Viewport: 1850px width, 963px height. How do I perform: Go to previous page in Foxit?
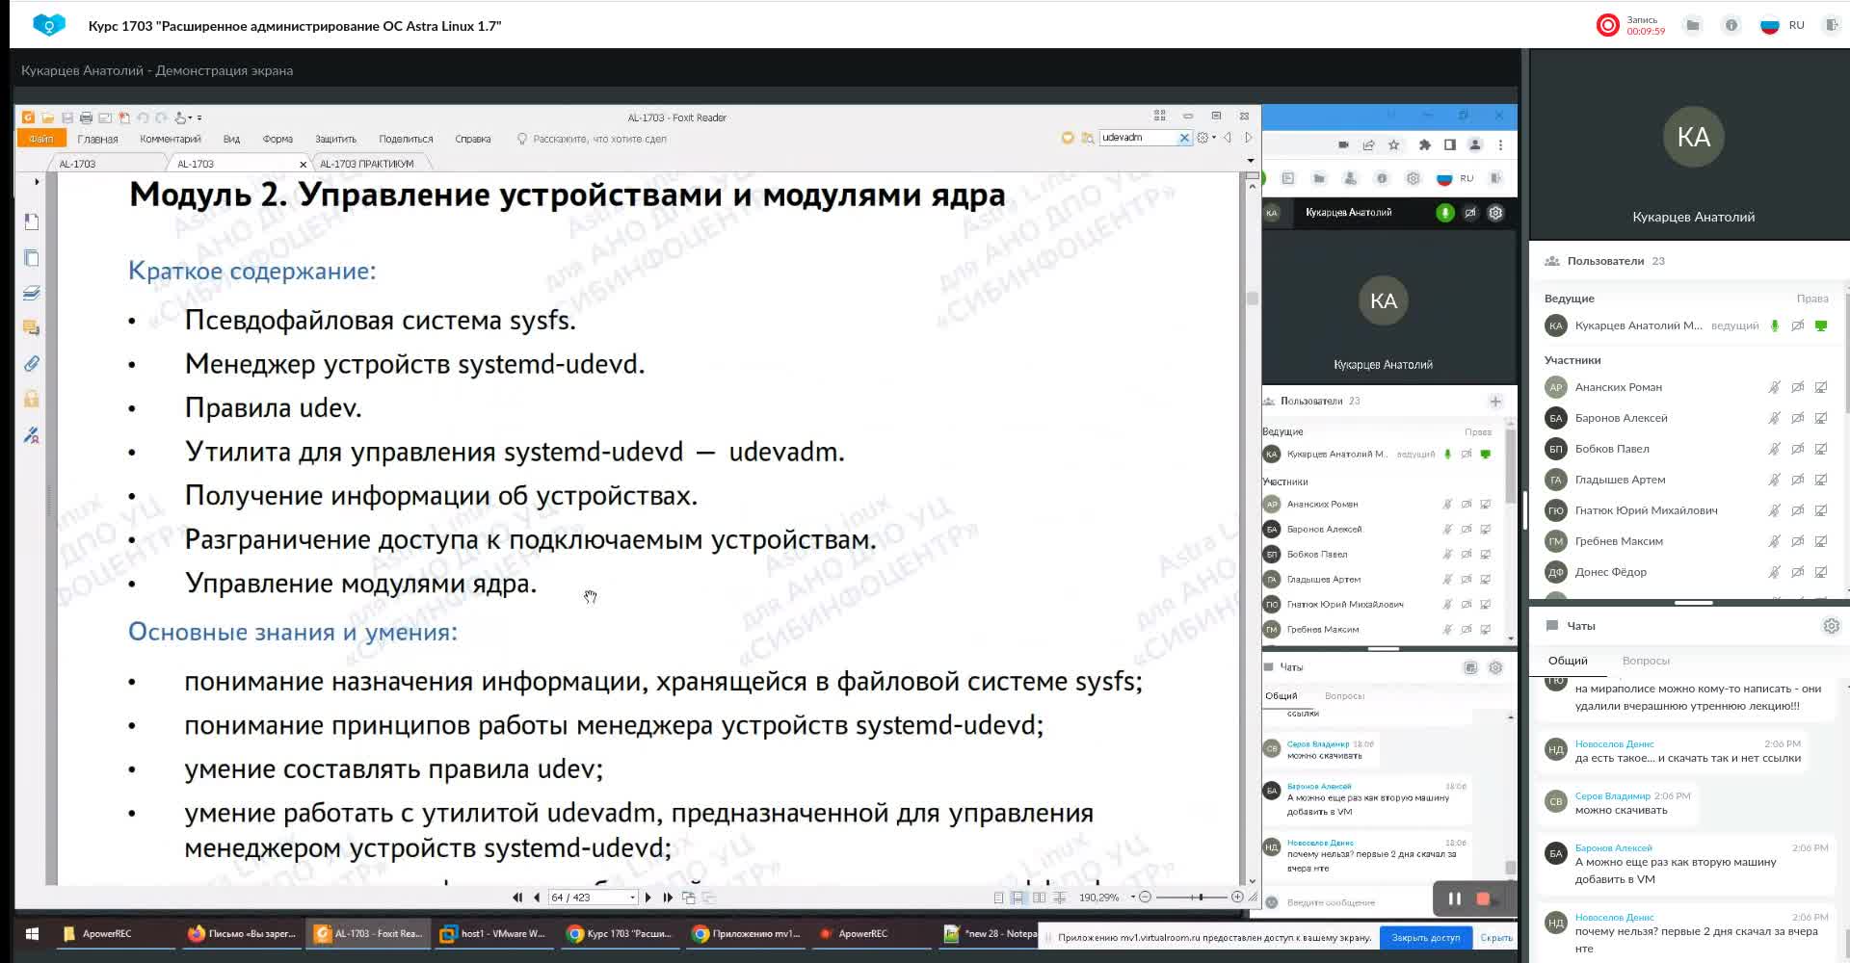point(537,898)
